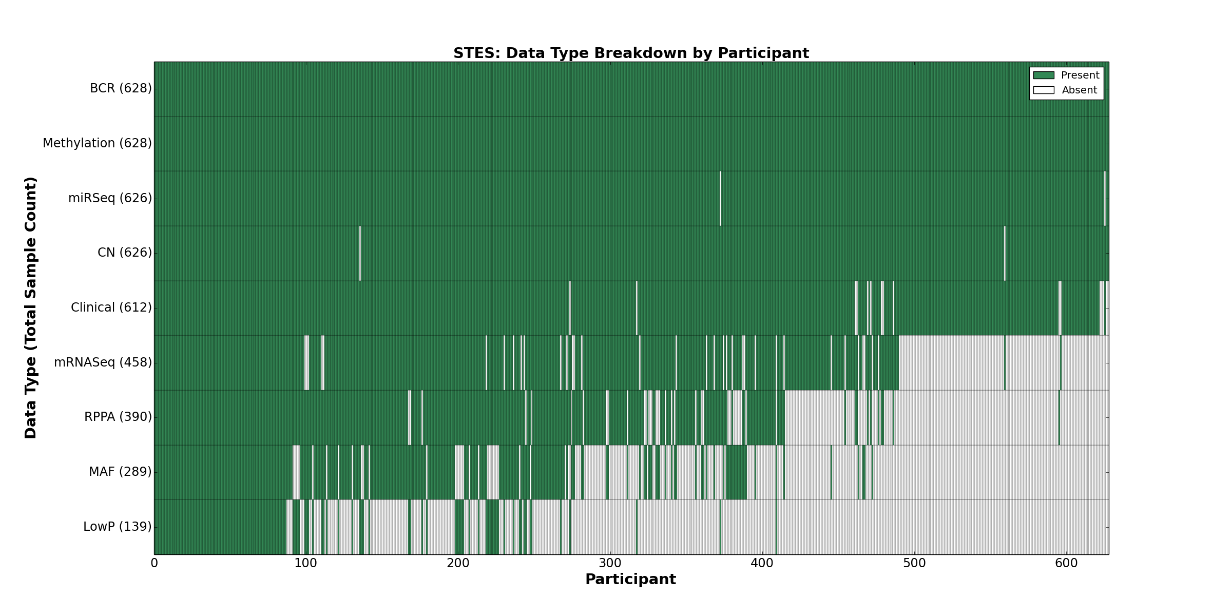Click the Methylation (628) row label

[97, 143]
